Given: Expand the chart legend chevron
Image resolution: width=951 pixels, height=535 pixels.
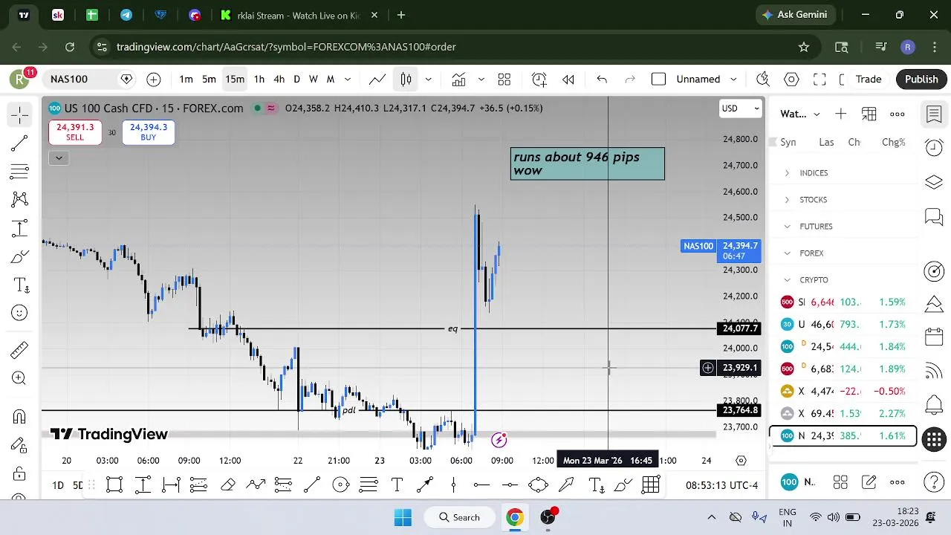Looking at the screenshot, I should 59,158.
